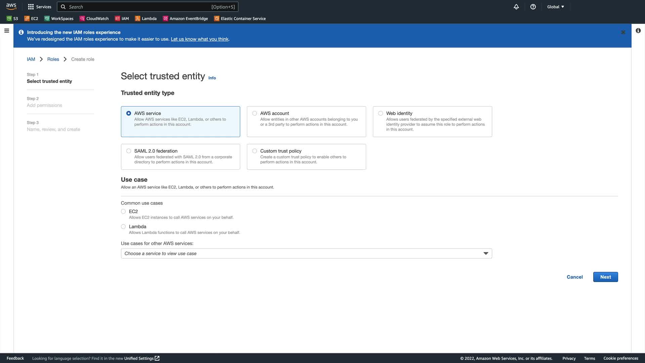Open the hamburger side navigation menu
Screen dimensions: 645x363
click(x=6, y=31)
